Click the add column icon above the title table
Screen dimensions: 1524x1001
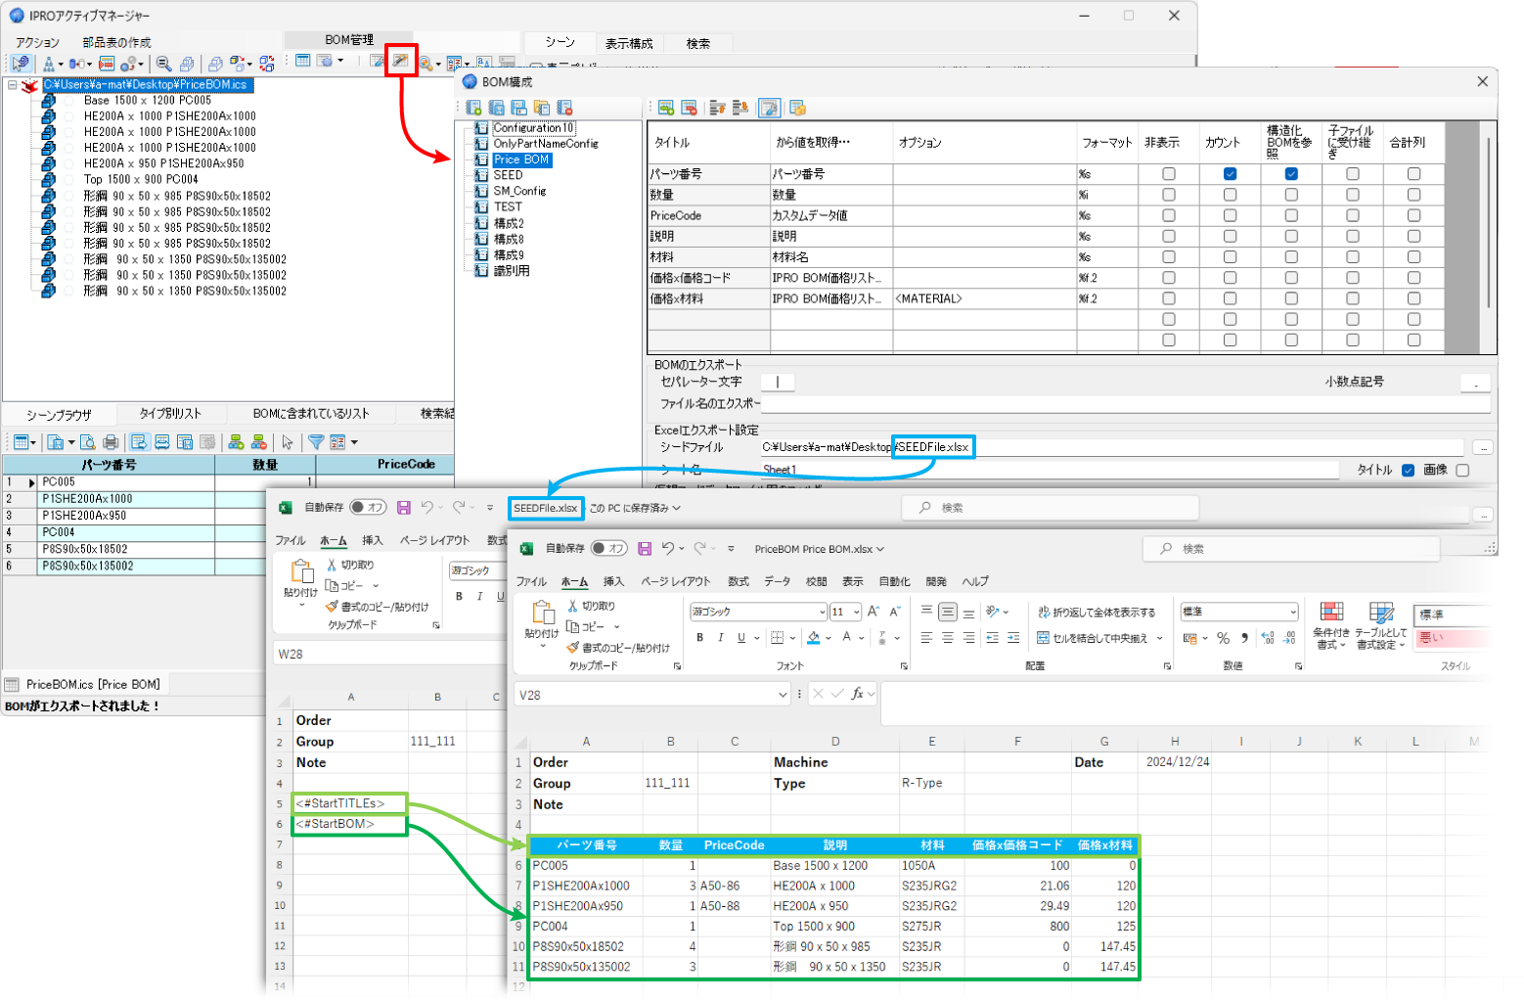[x=666, y=108]
